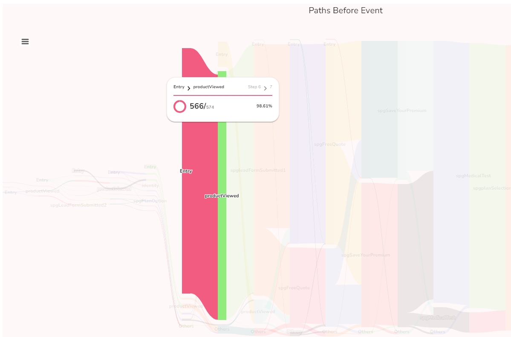Click the Step 6 label in tooltip
The height and width of the screenshot is (337, 511).
(x=254, y=87)
